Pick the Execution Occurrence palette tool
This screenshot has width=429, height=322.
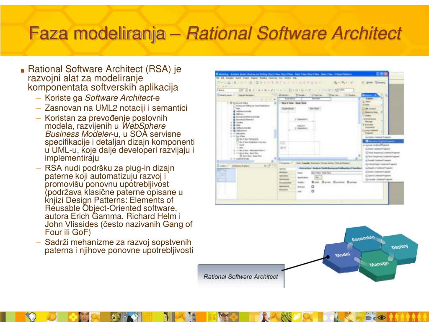tap(370, 126)
